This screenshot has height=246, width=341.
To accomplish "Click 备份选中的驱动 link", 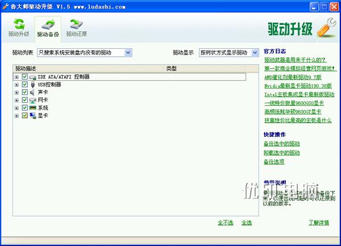I will pos(282,144).
